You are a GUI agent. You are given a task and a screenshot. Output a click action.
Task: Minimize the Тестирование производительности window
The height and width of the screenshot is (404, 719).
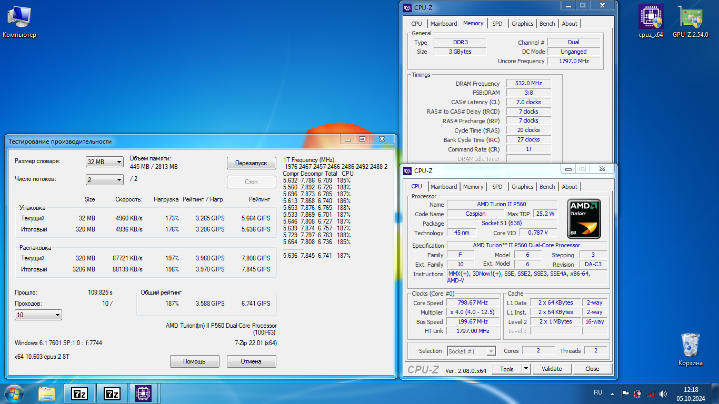[x=348, y=139]
